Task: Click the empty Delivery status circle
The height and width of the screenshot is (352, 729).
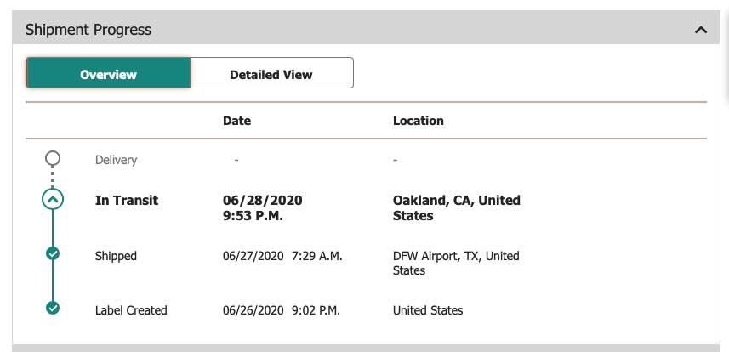Action: tap(53, 158)
